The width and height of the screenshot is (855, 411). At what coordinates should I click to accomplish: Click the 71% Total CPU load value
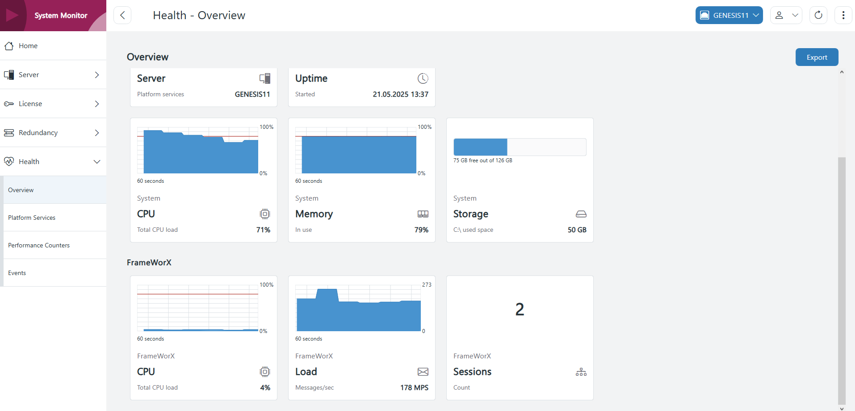[x=263, y=230]
